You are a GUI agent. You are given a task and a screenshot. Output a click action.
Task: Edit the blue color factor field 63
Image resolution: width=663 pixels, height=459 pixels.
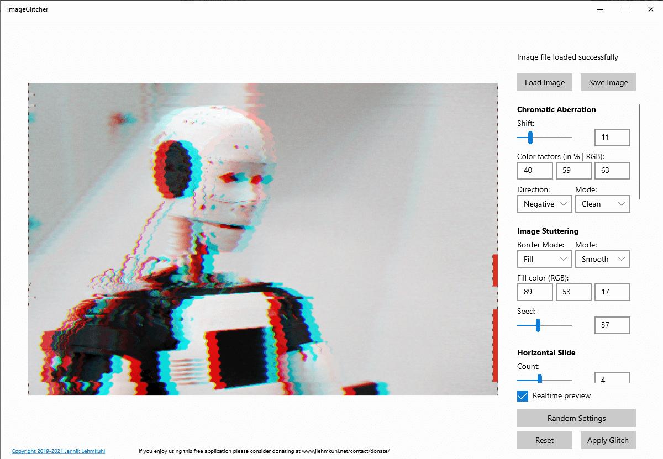[x=612, y=170]
